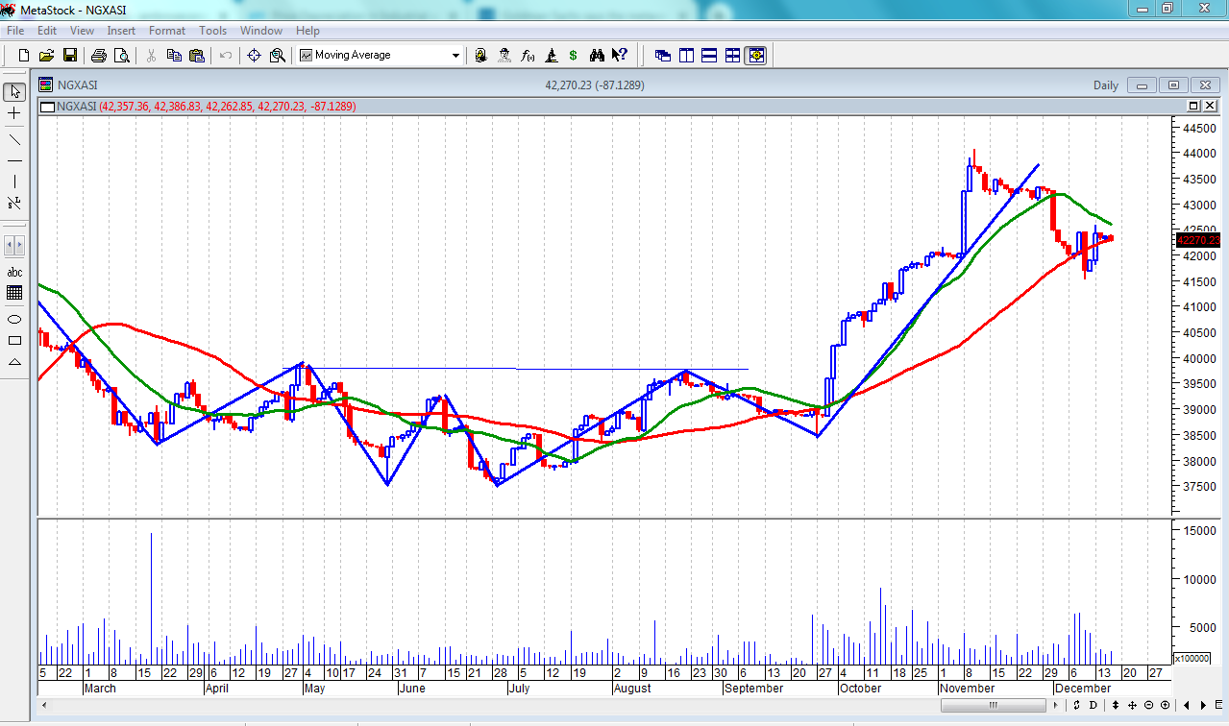This screenshot has height=726, width=1229.
Task: Select the arrow pointer tool
Action: (x=14, y=92)
